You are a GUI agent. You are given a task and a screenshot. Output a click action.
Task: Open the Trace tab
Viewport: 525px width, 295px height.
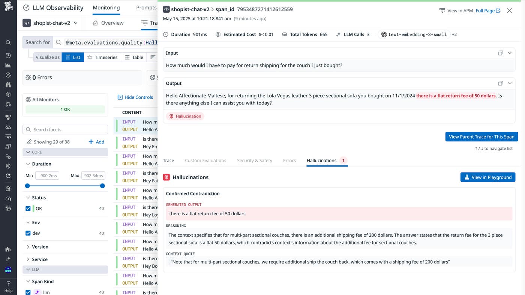168,161
